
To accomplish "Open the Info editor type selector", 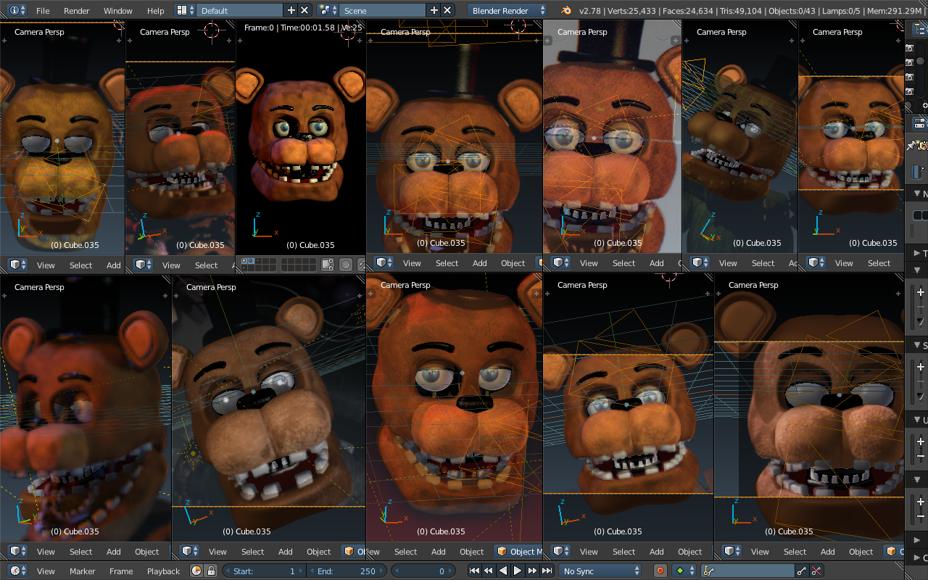I will point(17,10).
